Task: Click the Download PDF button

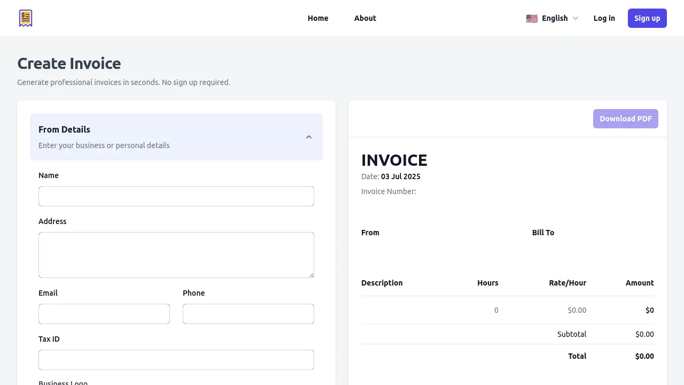Action: pos(626,119)
